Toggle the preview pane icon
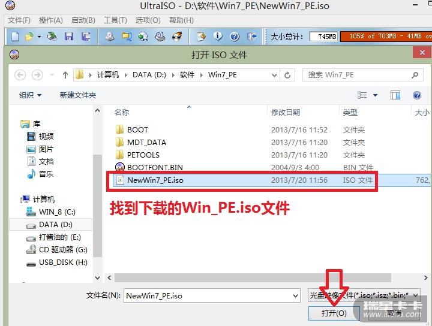The width and height of the screenshot is (432, 326). tap(395, 95)
